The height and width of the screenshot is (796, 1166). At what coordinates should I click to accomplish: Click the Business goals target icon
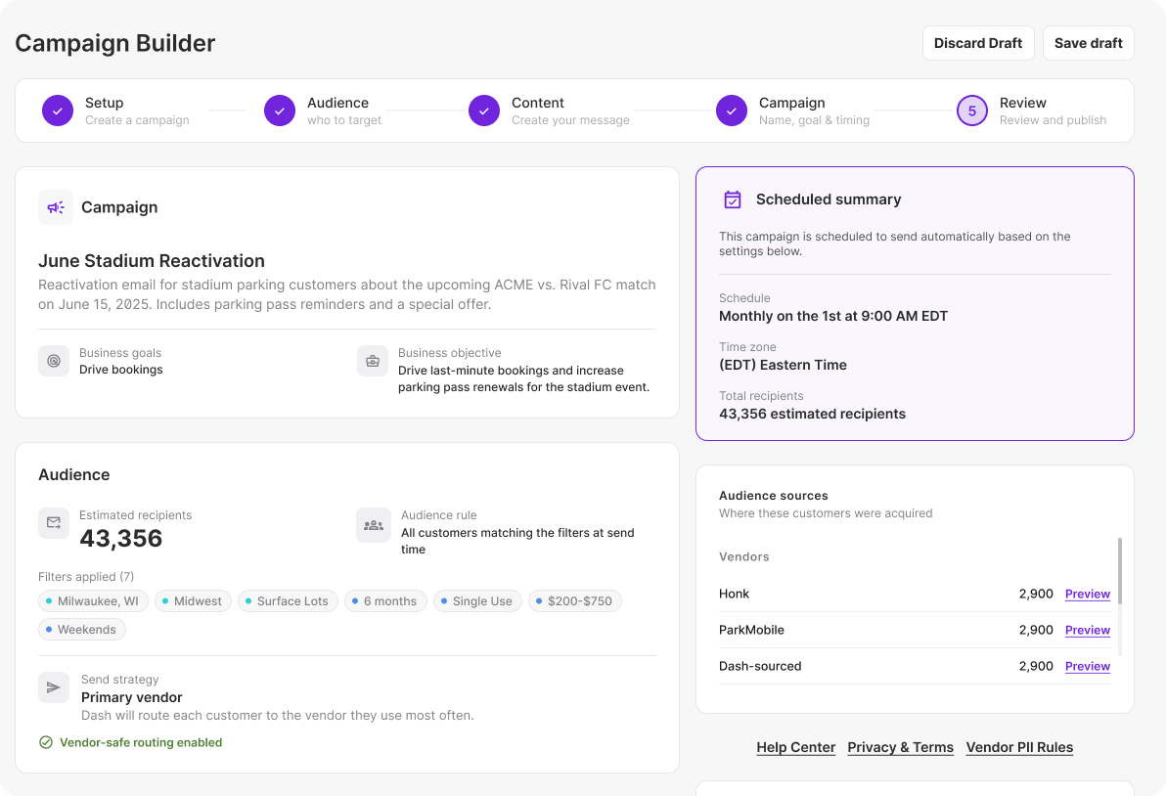pos(54,361)
